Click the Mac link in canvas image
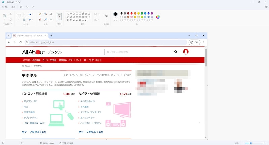The height and width of the screenshot is (145, 269). [26, 107]
